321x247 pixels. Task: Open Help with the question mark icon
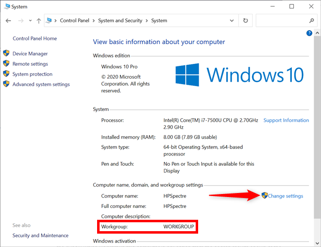point(309,33)
